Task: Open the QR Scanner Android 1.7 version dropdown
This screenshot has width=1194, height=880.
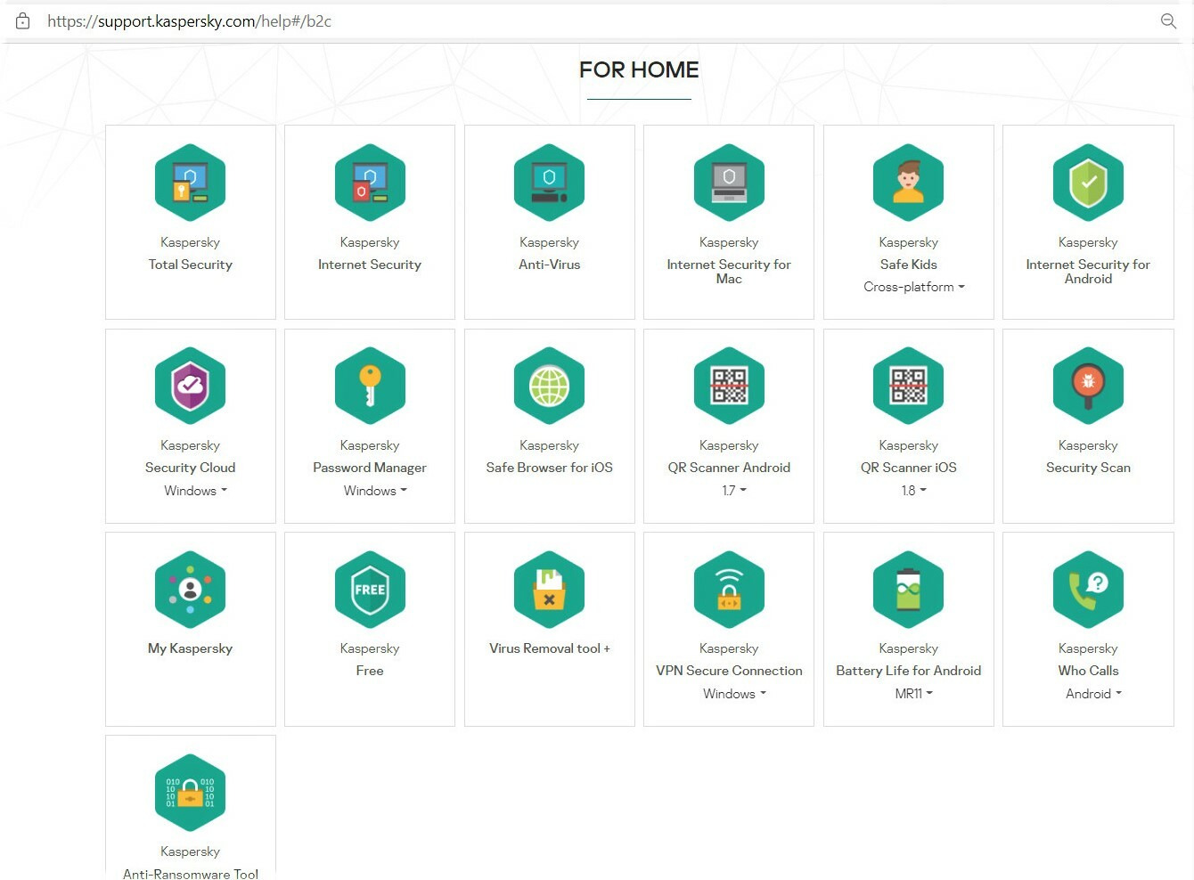Action: coord(734,491)
